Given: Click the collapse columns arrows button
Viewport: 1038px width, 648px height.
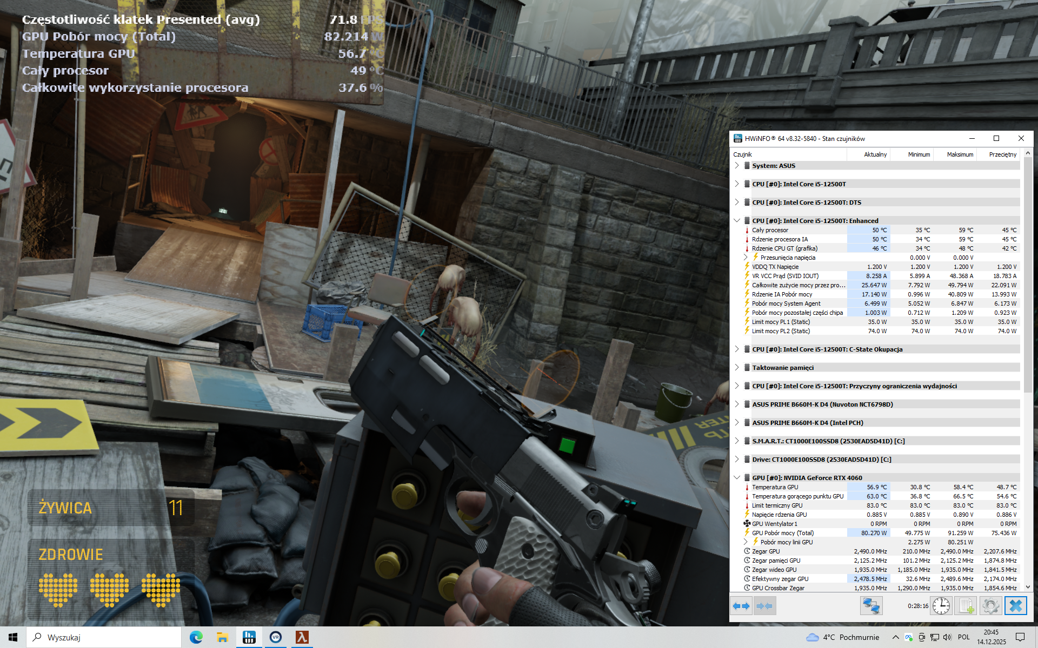Looking at the screenshot, I should pos(764,606).
